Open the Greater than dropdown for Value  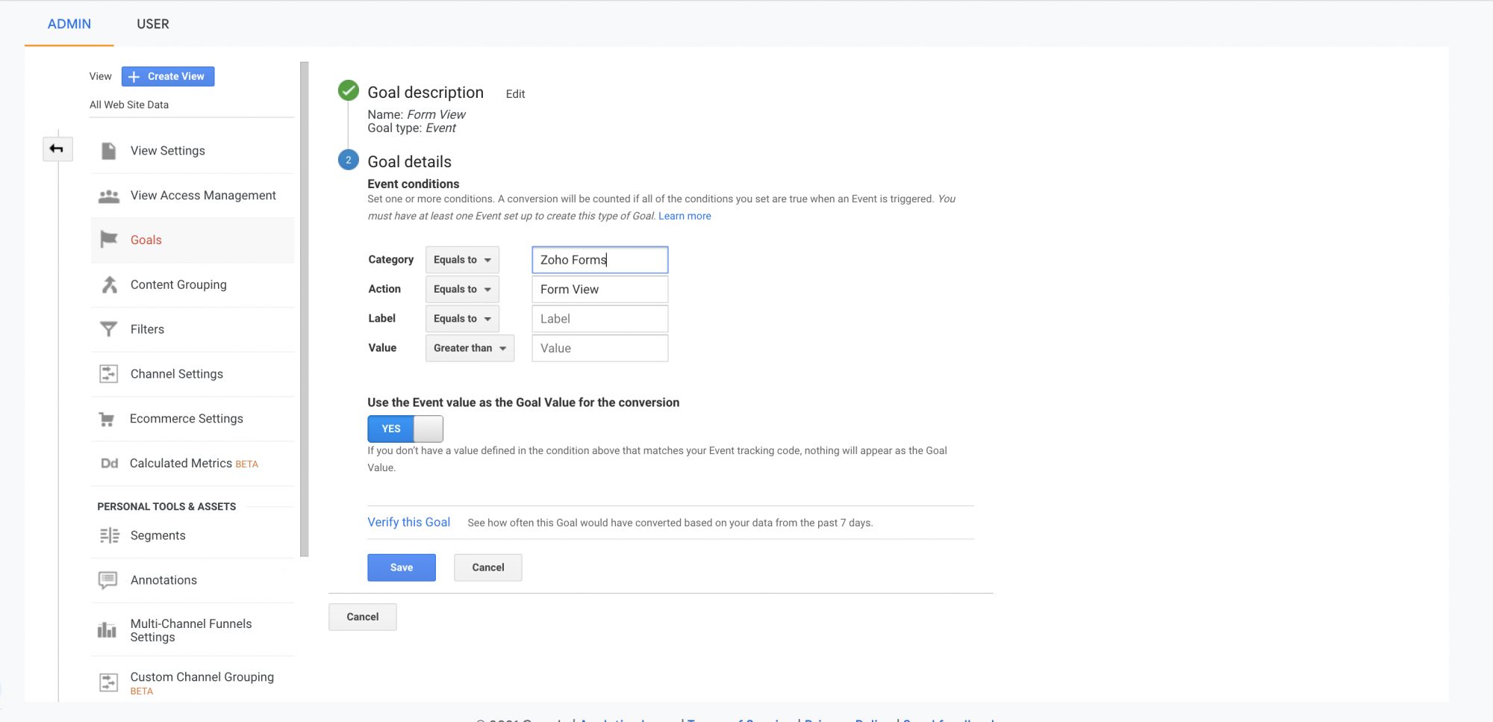pyautogui.click(x=469, y=348)
